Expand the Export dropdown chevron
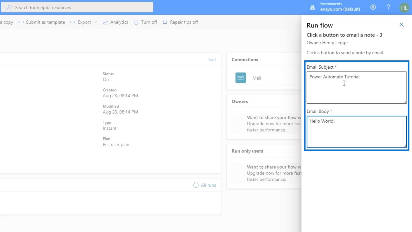The height and width of the screenshot is (232, 412). click(x=96, y=22)
